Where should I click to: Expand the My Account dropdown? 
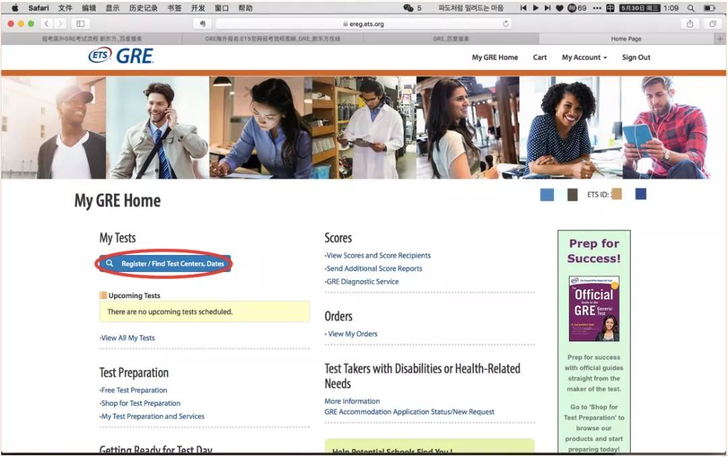(584, 57)
